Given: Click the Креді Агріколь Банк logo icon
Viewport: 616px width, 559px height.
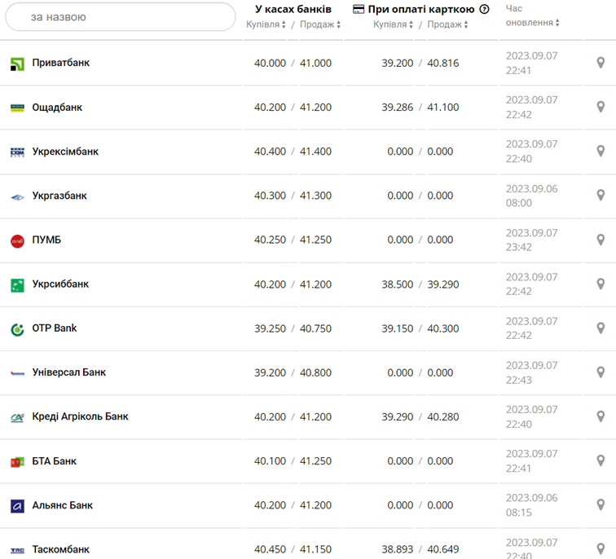Looking at the screenshot, I should coord(17,417).
